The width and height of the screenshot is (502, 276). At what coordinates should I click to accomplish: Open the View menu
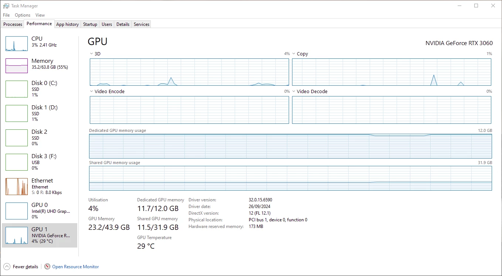coord(40,15)
